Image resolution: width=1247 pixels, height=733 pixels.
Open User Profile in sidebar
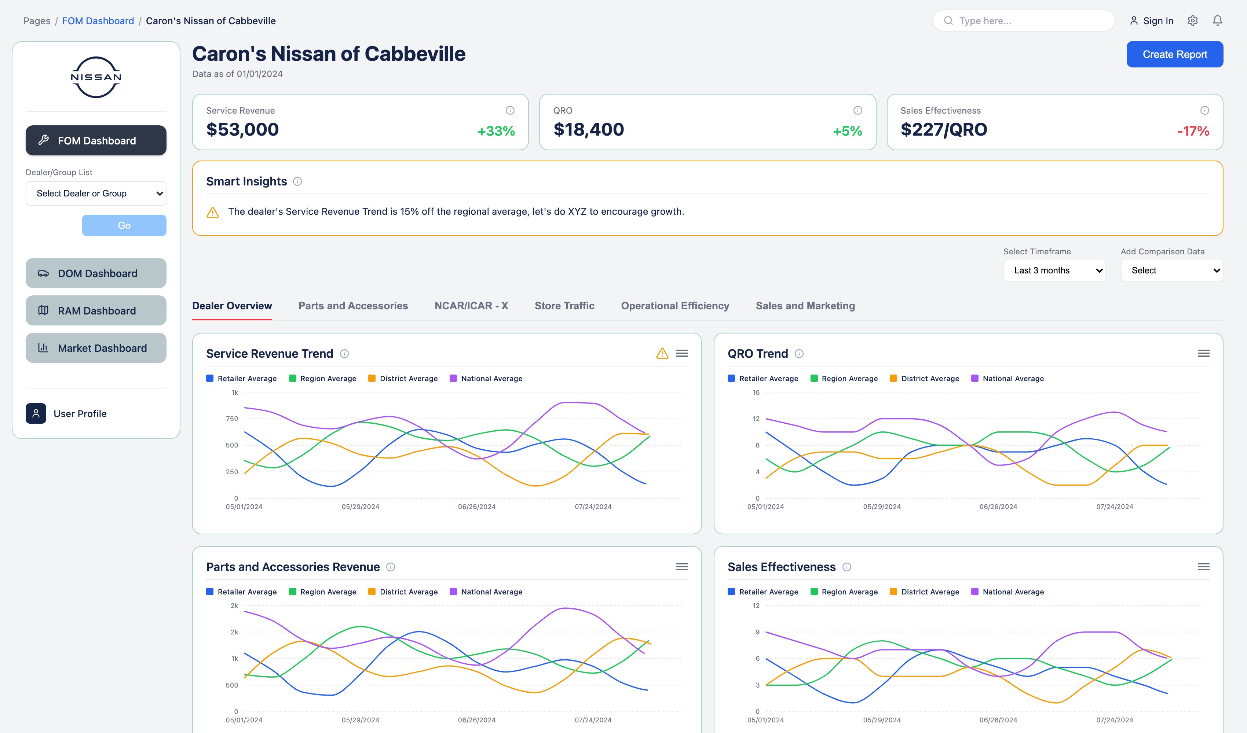pyautogui.click(x=66, y=413)
